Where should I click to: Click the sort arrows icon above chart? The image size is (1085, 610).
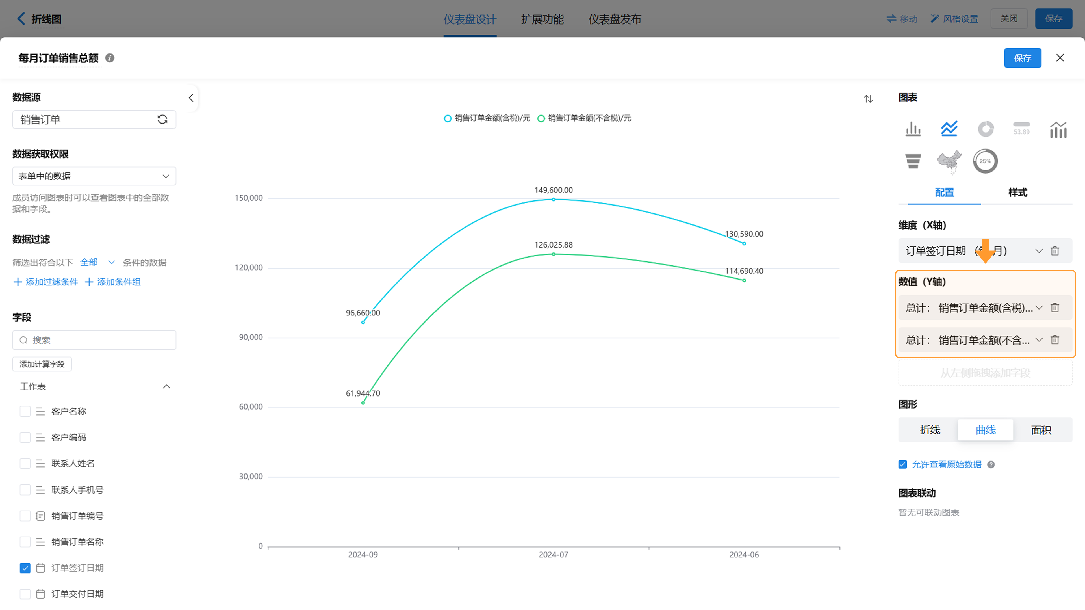pyautogui.click(x=868, y=99)
